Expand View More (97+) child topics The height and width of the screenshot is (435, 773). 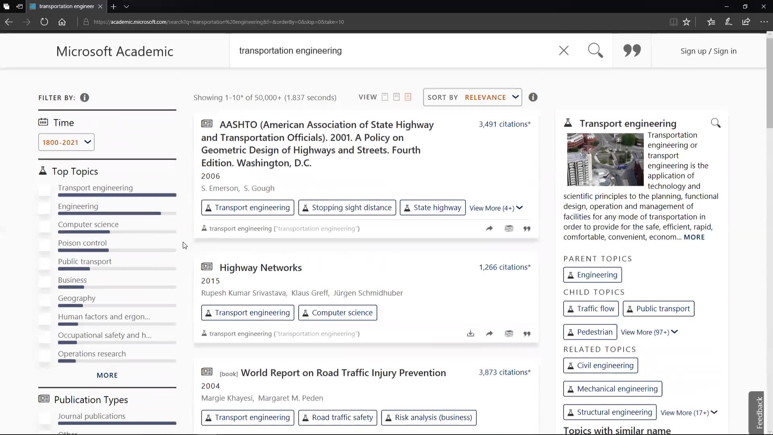pos(649,332)
